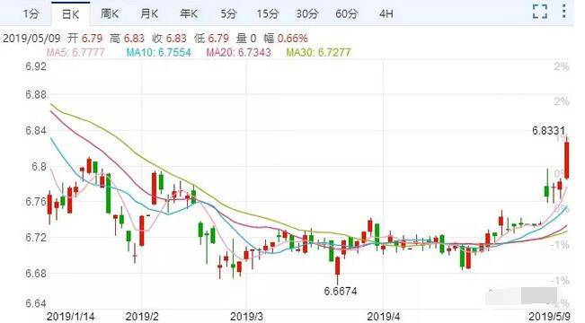Click the low-point candle labeled 6.6674
The image size is (585, 323).
[x=338, y=266]
